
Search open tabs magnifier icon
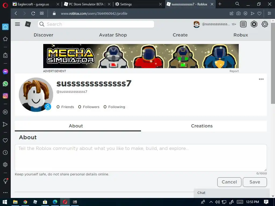[237, 4]
